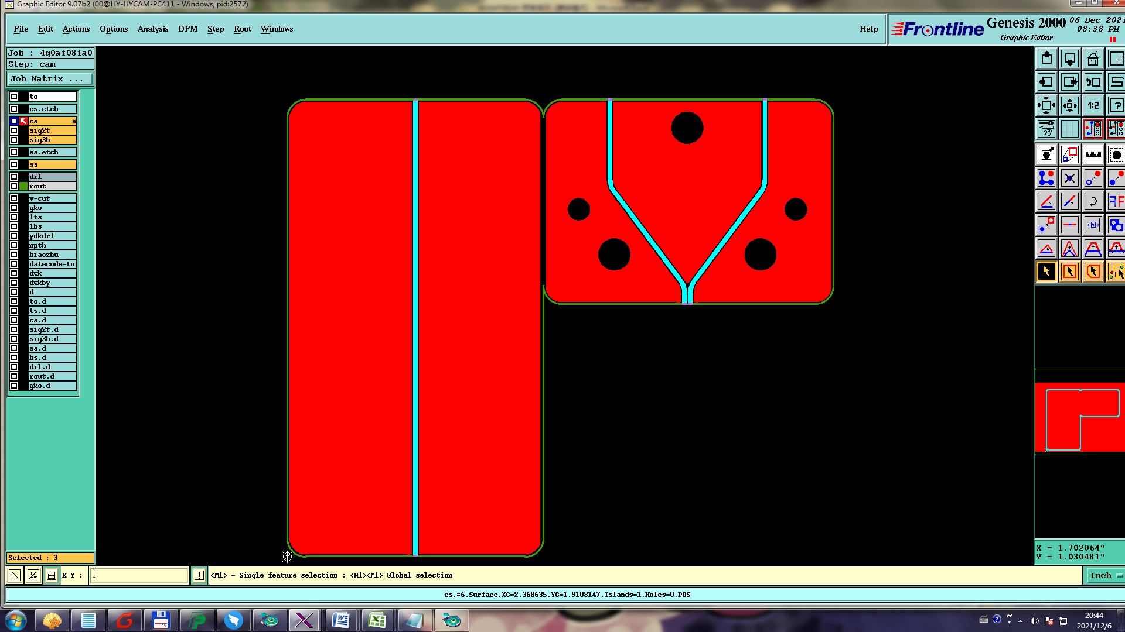This screenshot has width=1125, height=632.
Task: Open the Analysis menu
Action: [x=152, y=29]
